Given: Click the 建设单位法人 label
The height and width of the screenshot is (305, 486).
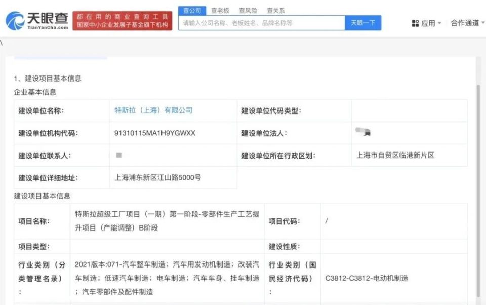Looking at the screenshot, I should (x=264, y=133).
